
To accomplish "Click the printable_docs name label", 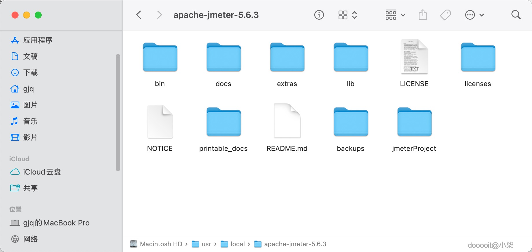I will pos(223,149).
